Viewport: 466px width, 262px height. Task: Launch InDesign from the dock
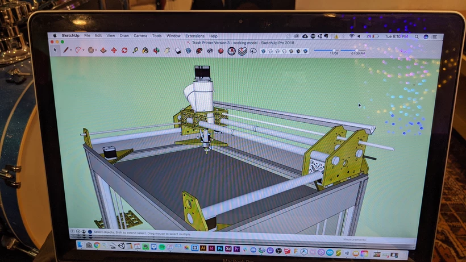211,248
